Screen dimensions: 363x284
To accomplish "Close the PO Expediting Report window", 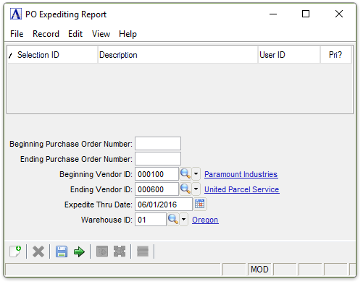I will (339, 14).
